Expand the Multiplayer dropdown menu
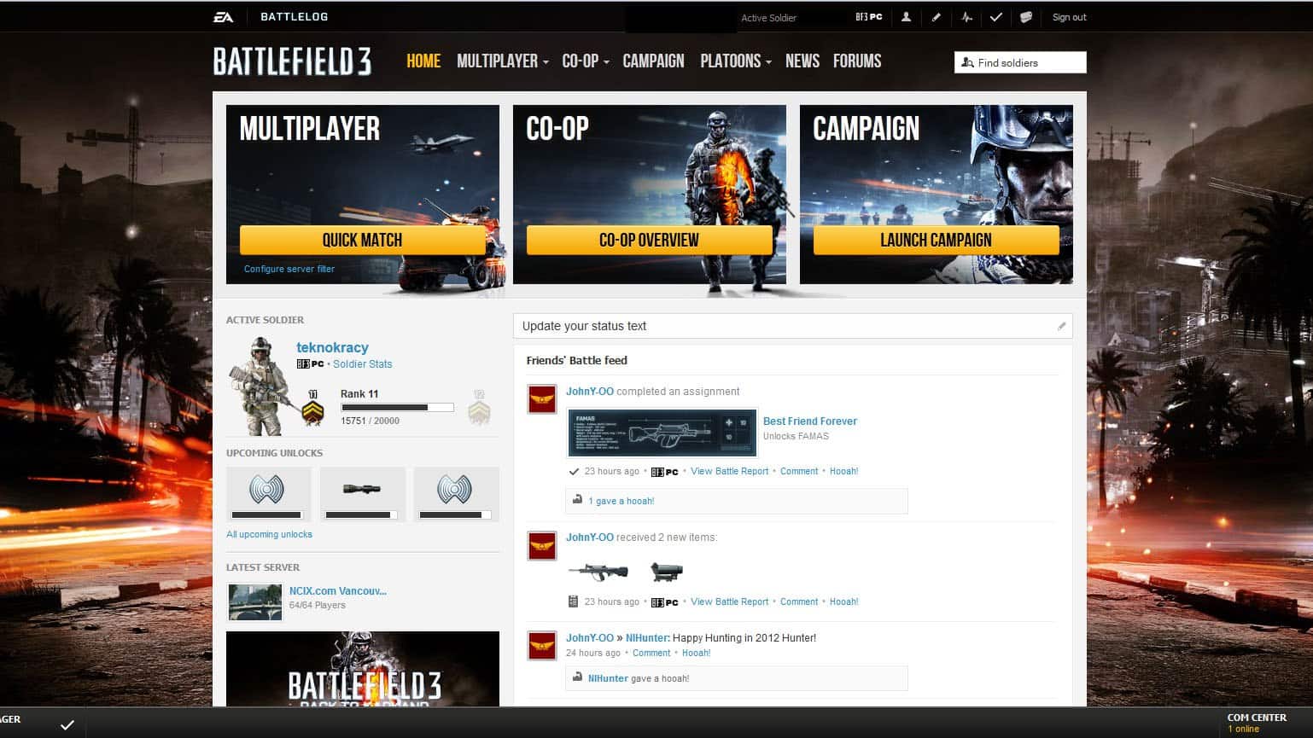 [502, 61]
